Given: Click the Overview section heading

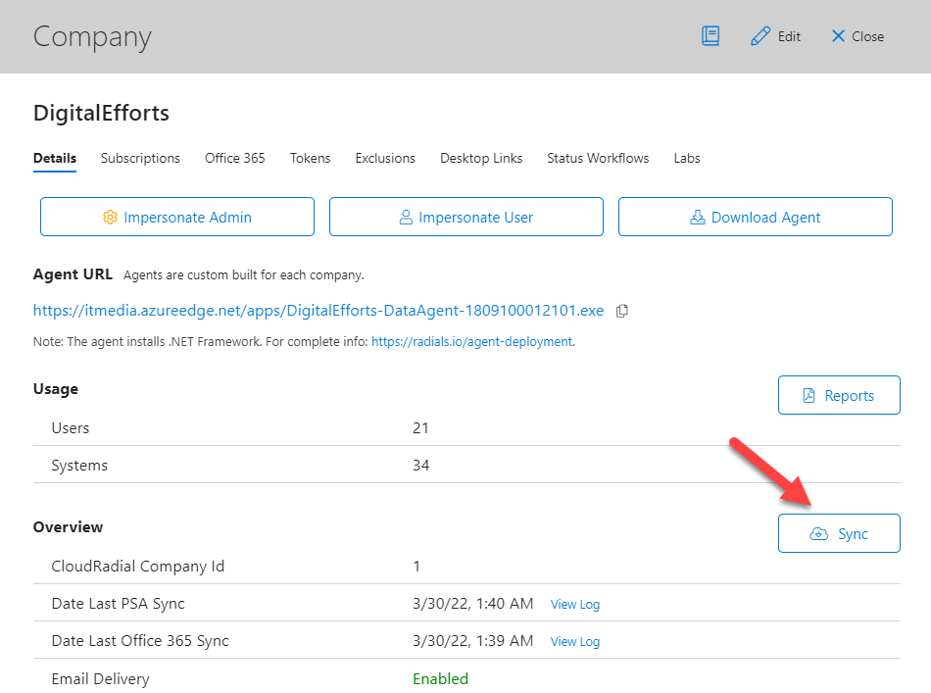Looking at the screenshot, I should [x=68, y=527].
